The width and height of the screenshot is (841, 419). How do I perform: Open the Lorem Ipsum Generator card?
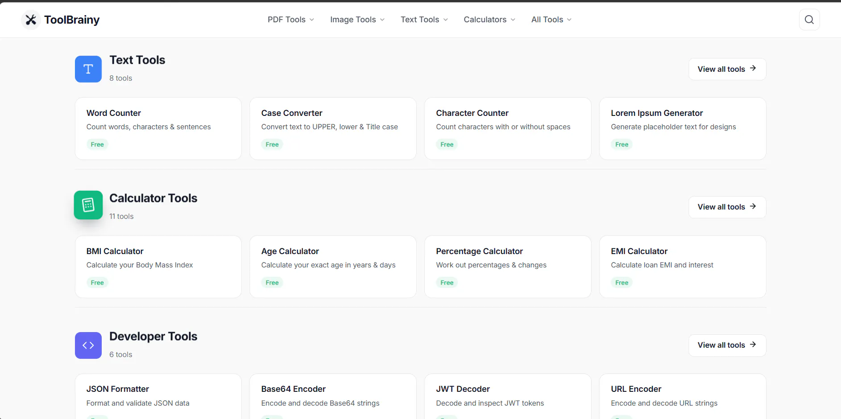click(x=683, y=128)
